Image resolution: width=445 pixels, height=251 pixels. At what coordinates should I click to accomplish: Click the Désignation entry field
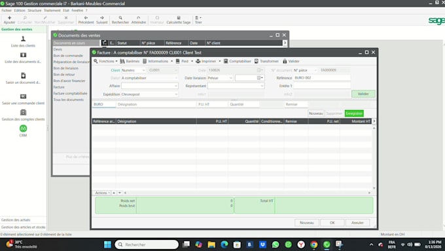pos(156,104)
